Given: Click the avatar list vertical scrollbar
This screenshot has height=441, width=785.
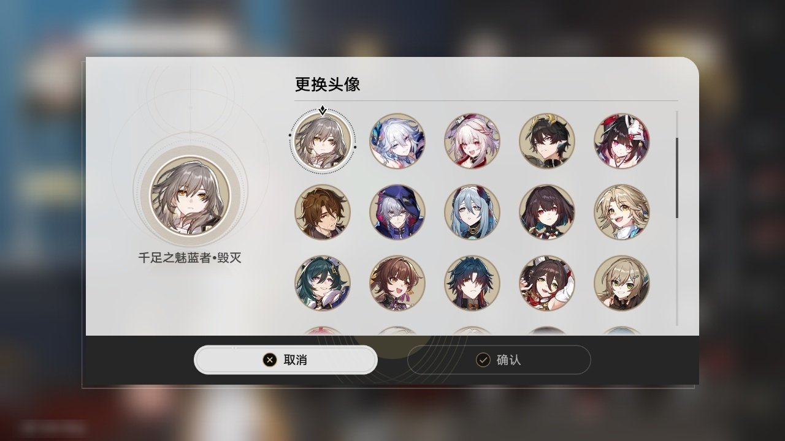Looking at the screenshot, I should [677, 177].
